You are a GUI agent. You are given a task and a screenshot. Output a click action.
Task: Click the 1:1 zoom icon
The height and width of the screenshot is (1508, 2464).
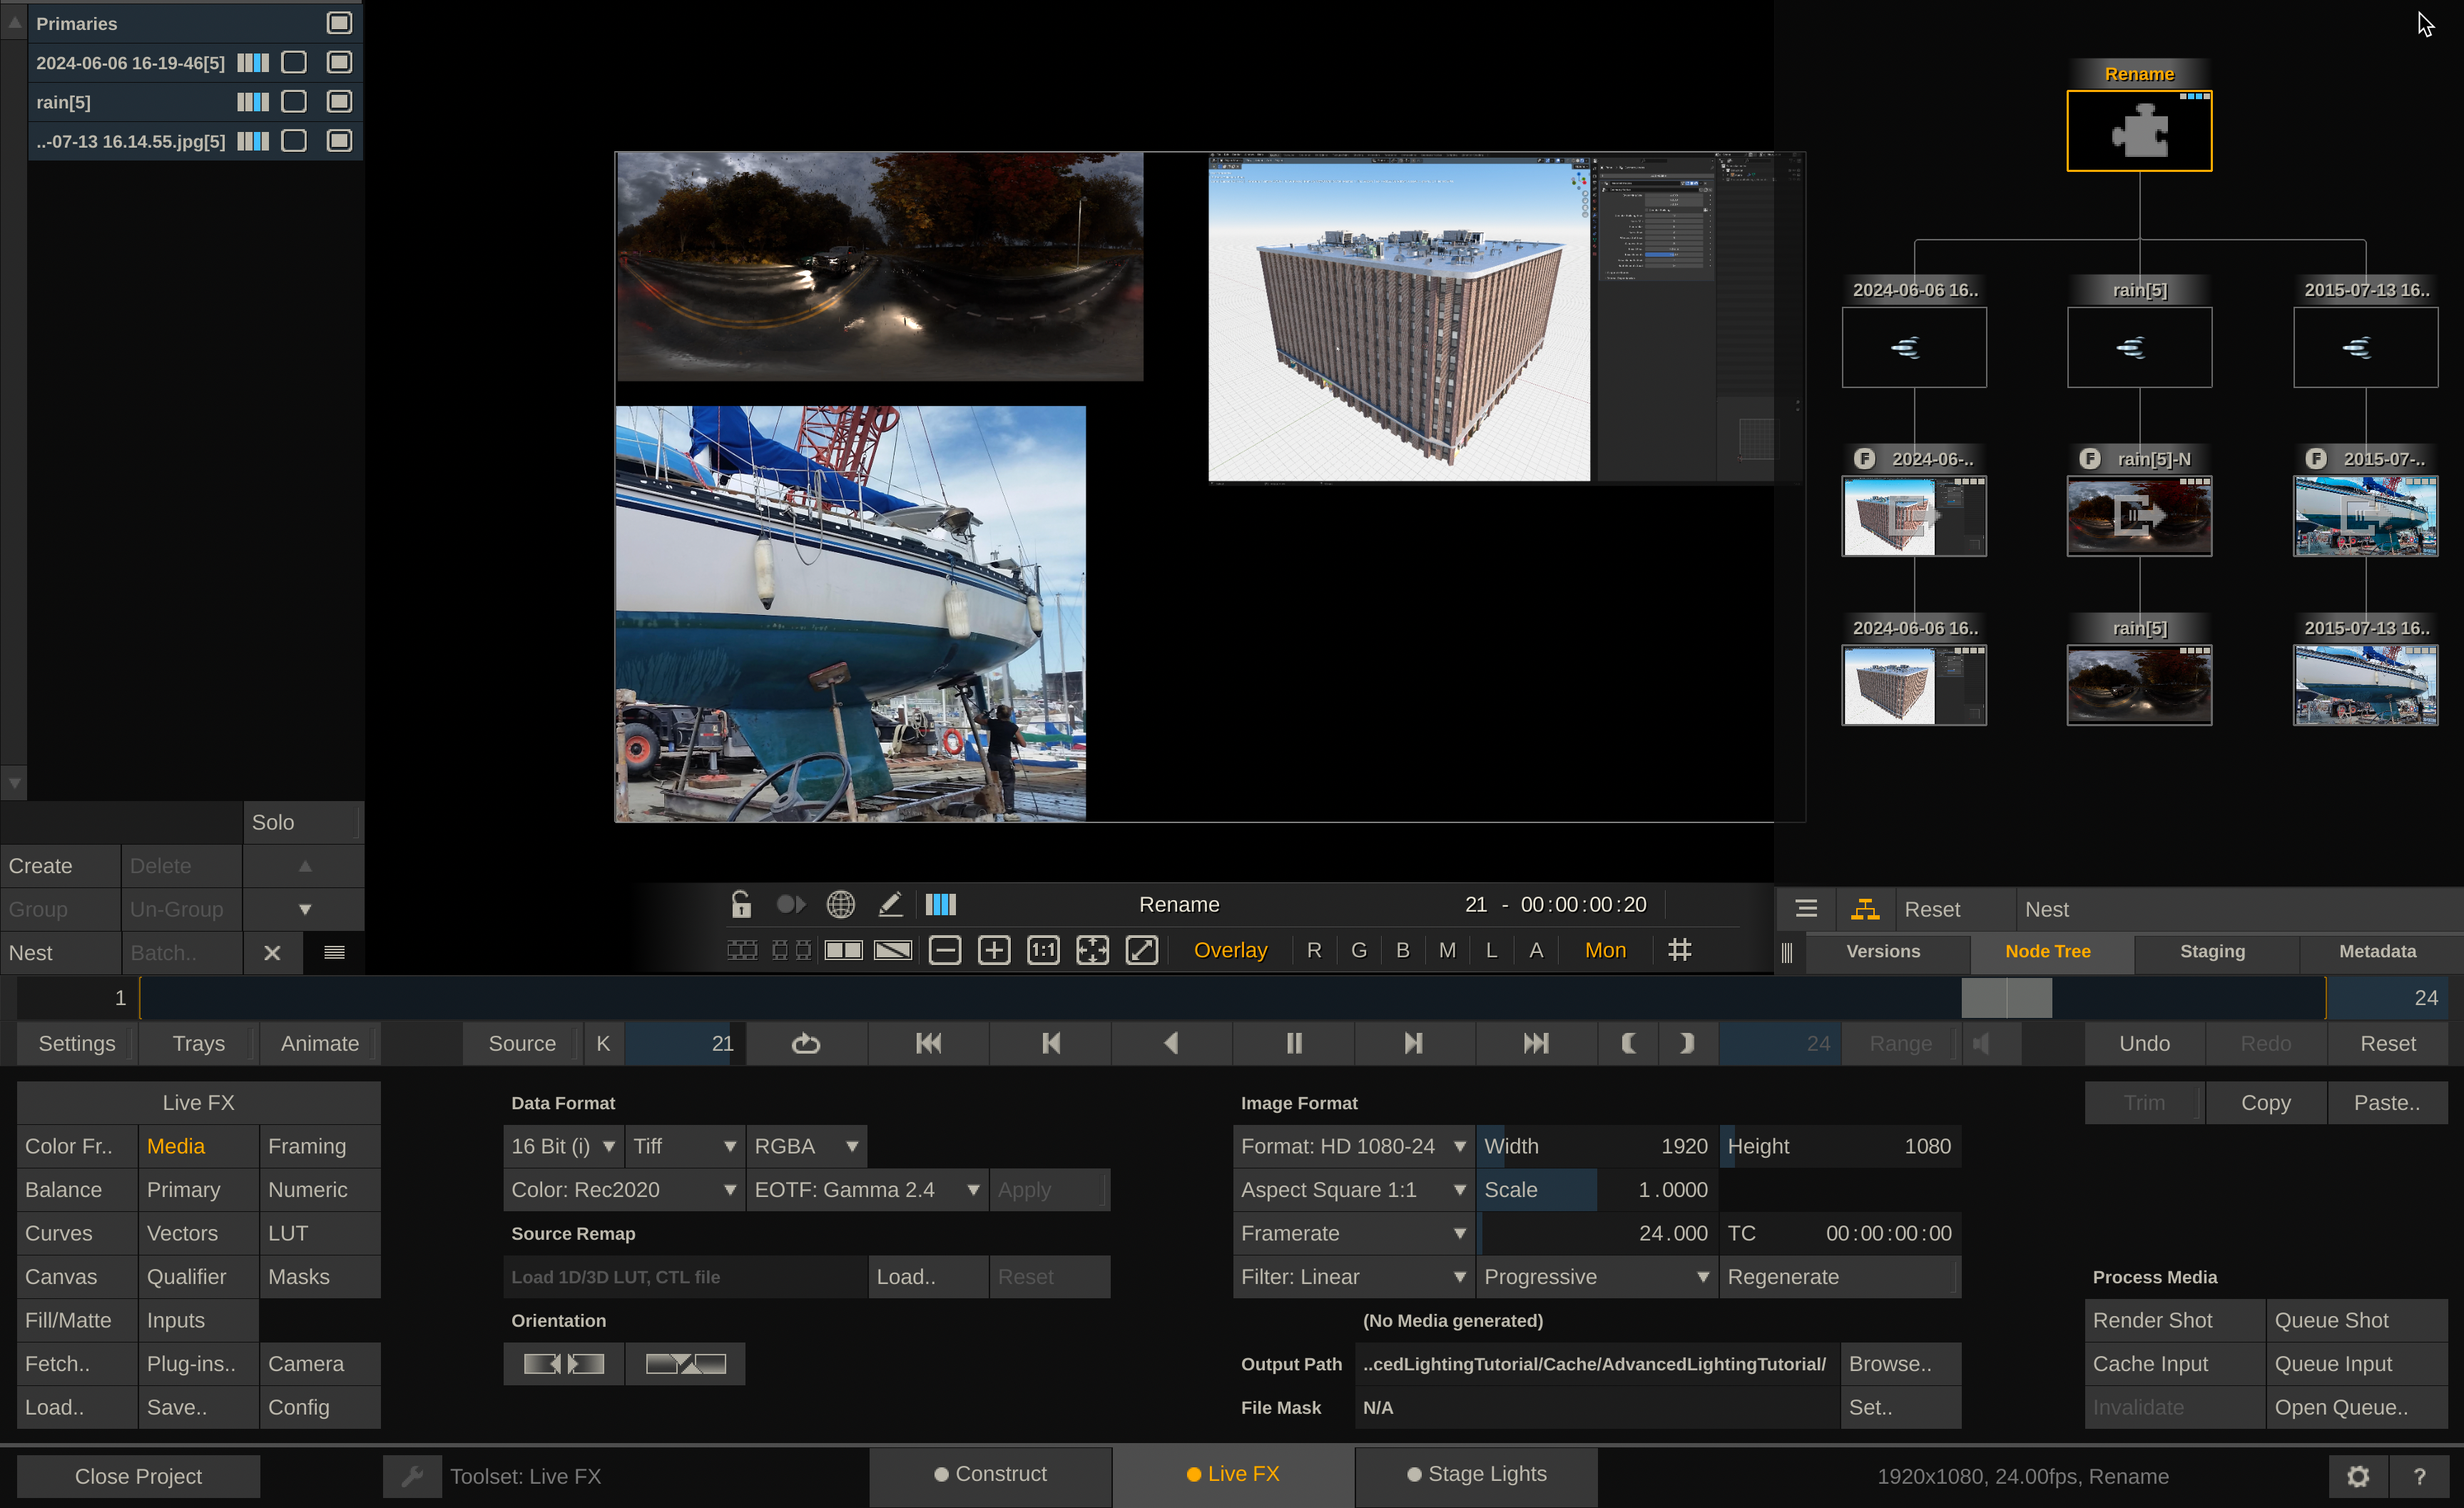pos(1043,950)
